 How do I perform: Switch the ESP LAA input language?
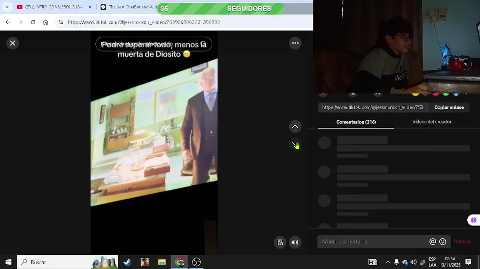click(433, 262)
